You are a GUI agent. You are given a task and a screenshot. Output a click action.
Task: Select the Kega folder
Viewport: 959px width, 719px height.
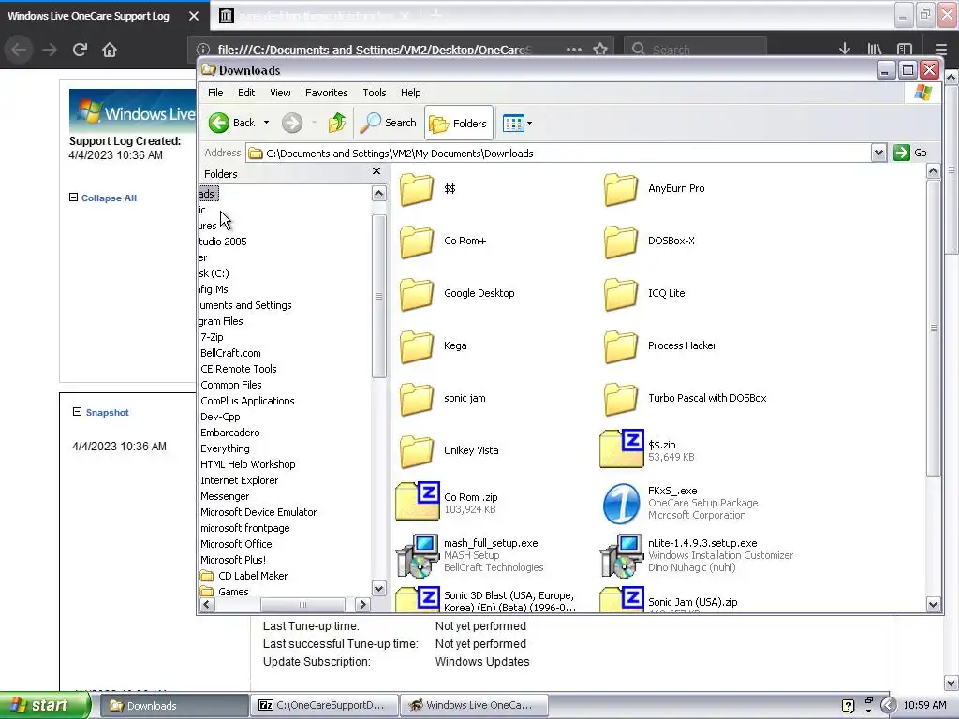coord(433,346)
